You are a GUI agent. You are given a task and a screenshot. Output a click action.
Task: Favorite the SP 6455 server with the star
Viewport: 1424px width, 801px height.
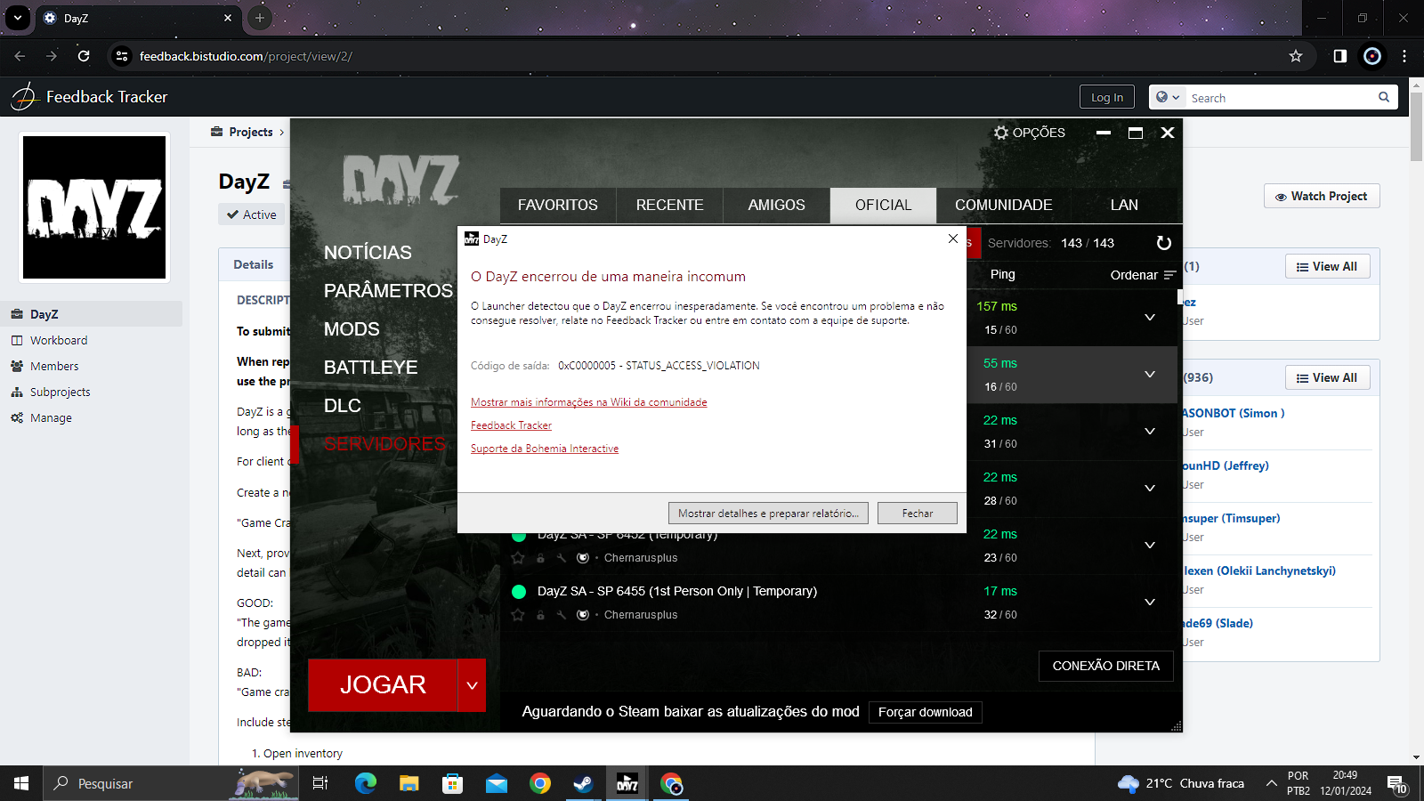point(518,615)
